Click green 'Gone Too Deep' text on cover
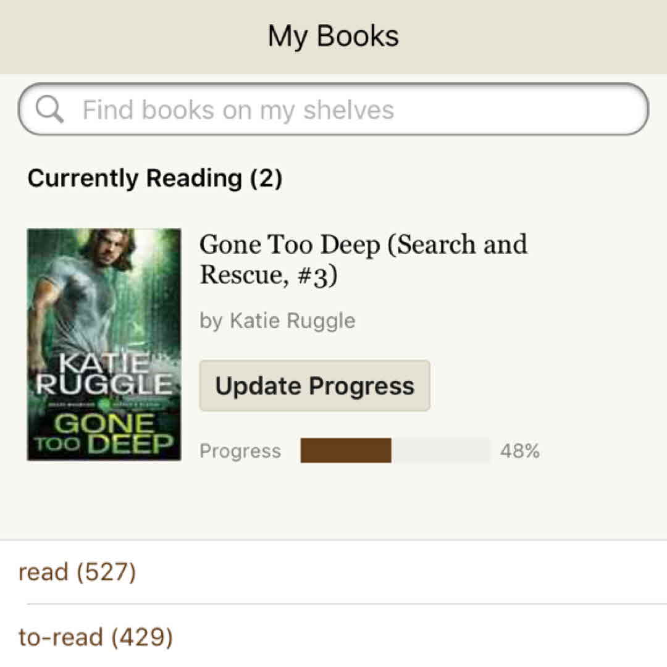The width and height of the screenshot is (667, 667). pyautogui.click(x=104, y=434)
